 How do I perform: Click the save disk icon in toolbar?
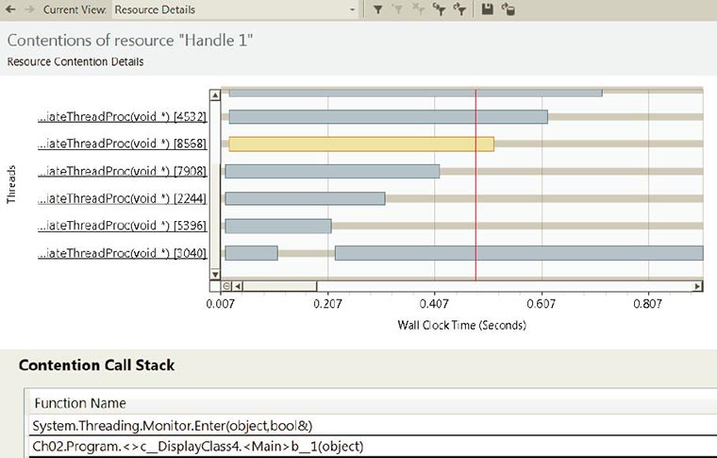[x=488, y=9]
